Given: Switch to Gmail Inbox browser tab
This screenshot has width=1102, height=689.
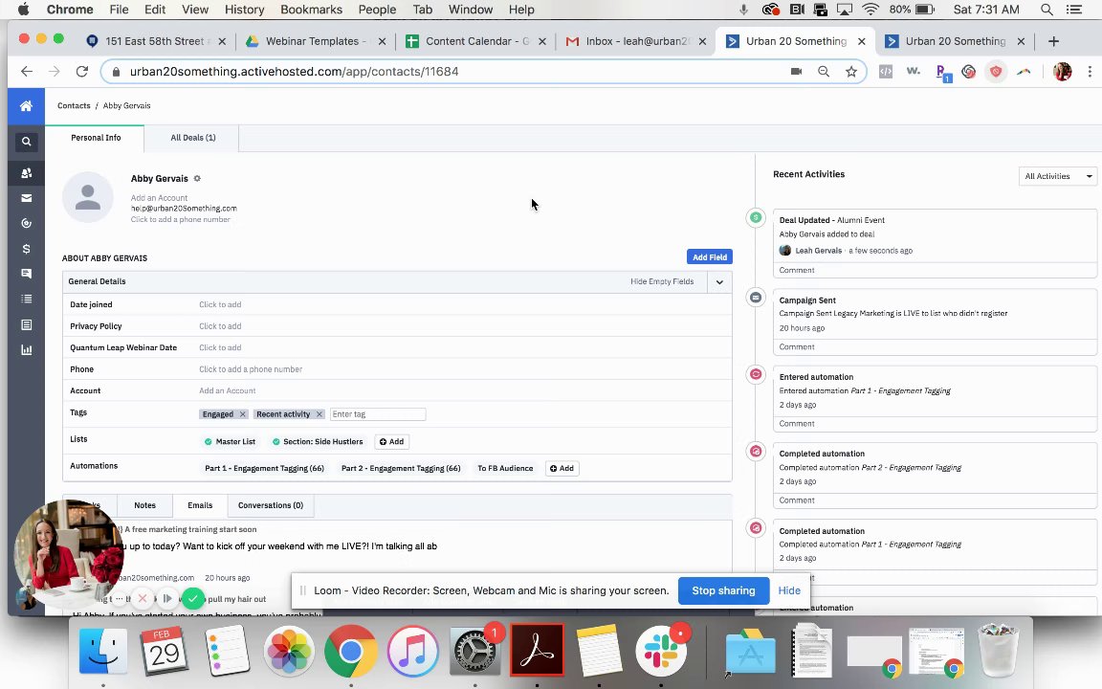Looking at the screenshot, I should (x=637, y=41).
